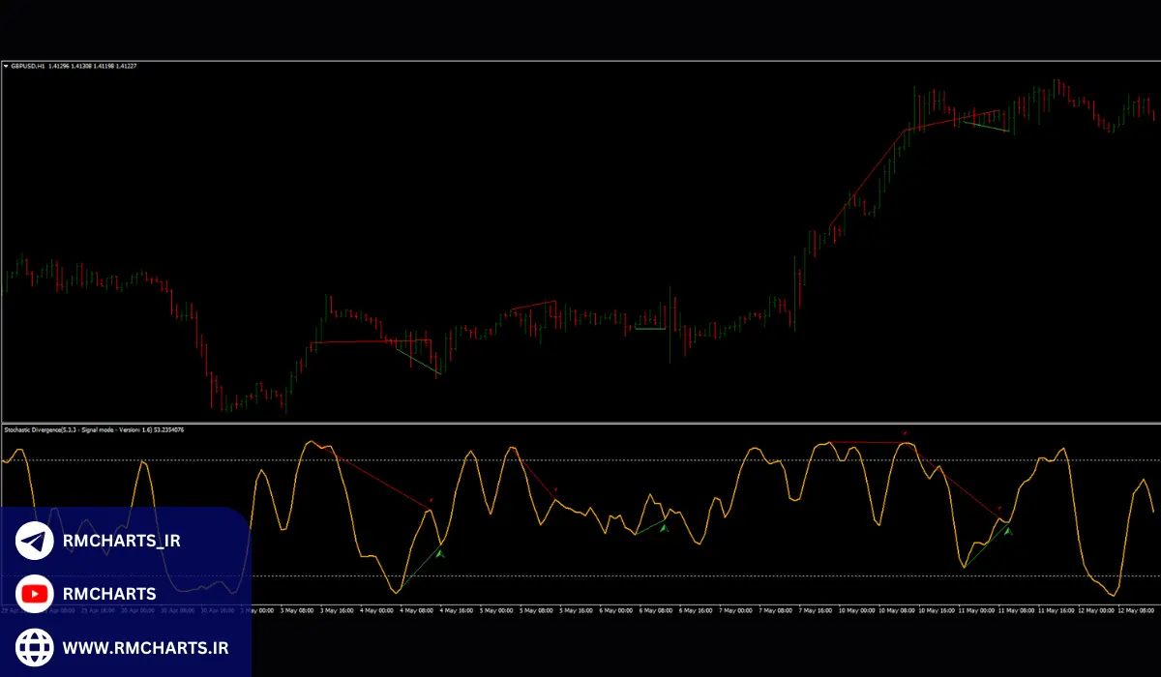The image size is (1161, 677).
Task: Click the green buy arrow near 11 May 08:00
Action: [x=1007, y=530]
